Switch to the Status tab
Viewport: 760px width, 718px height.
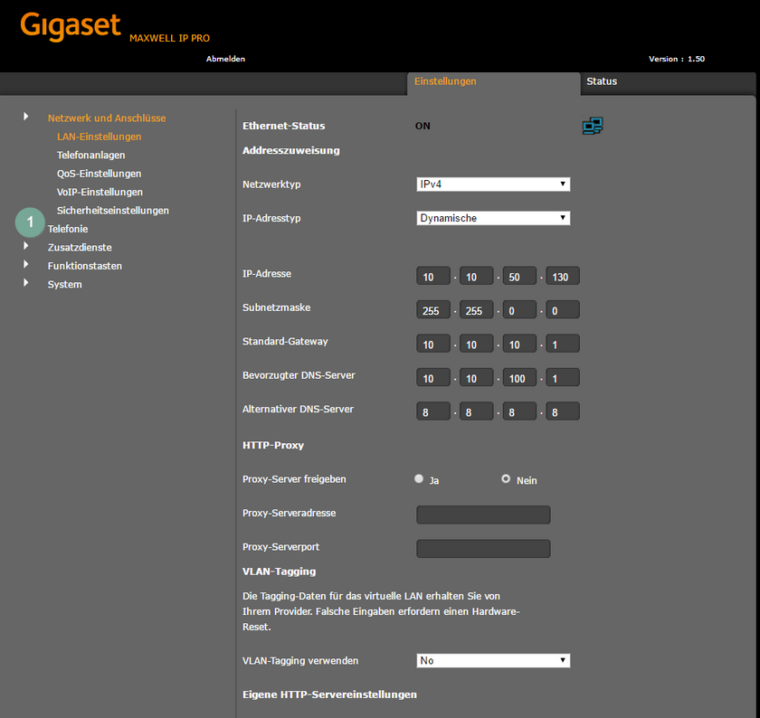tap(602, 81)
